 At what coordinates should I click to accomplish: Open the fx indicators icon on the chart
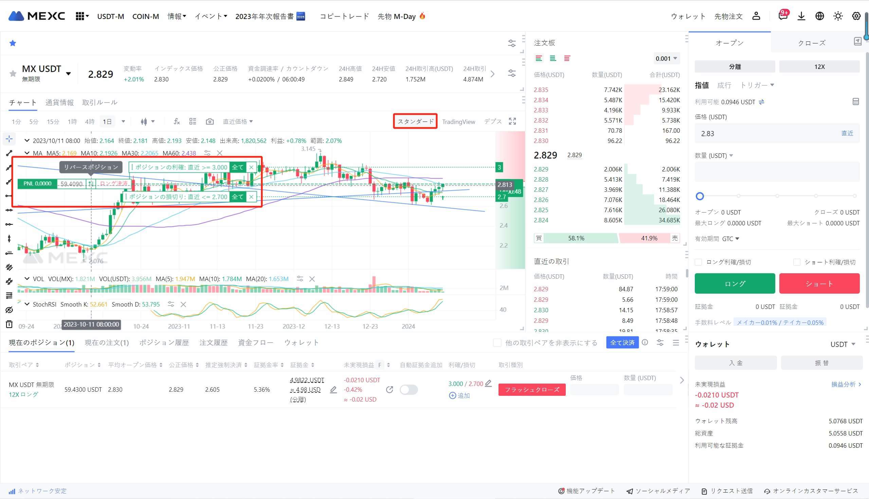pos(176,121)
